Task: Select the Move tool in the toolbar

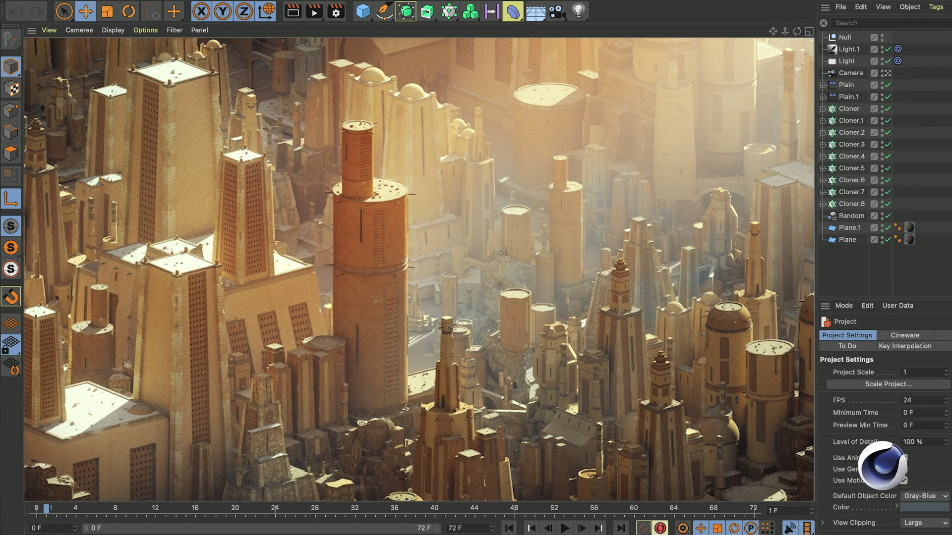Action: 85,11
